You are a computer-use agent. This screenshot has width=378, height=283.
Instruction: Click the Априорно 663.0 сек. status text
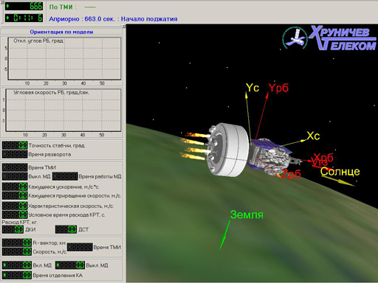tap(82, 19)
